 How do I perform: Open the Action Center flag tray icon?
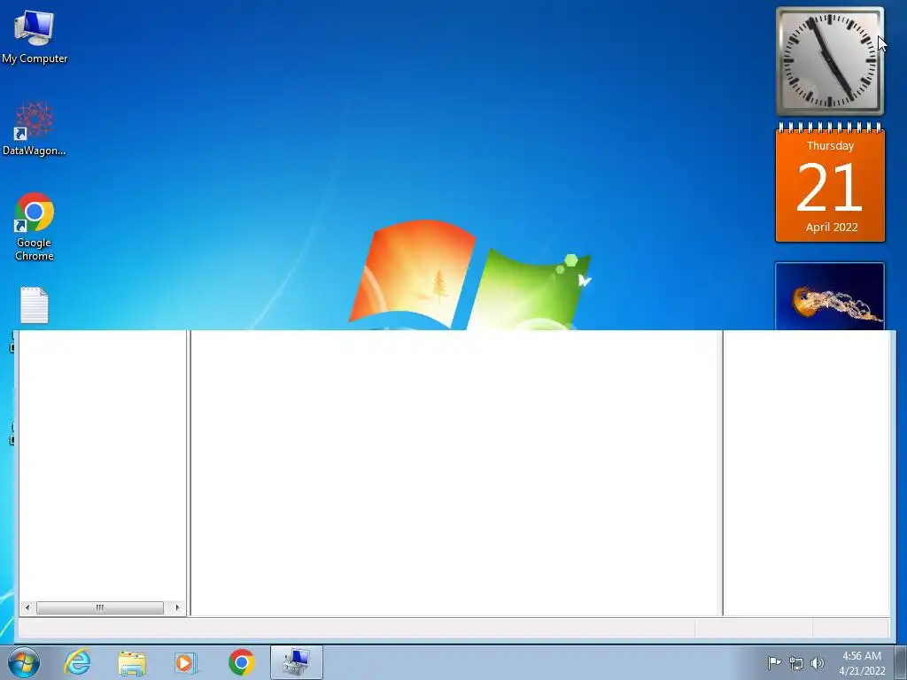774,662
